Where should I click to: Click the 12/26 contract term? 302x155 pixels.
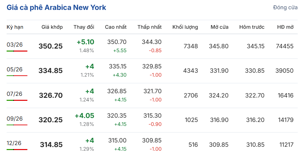15,143
